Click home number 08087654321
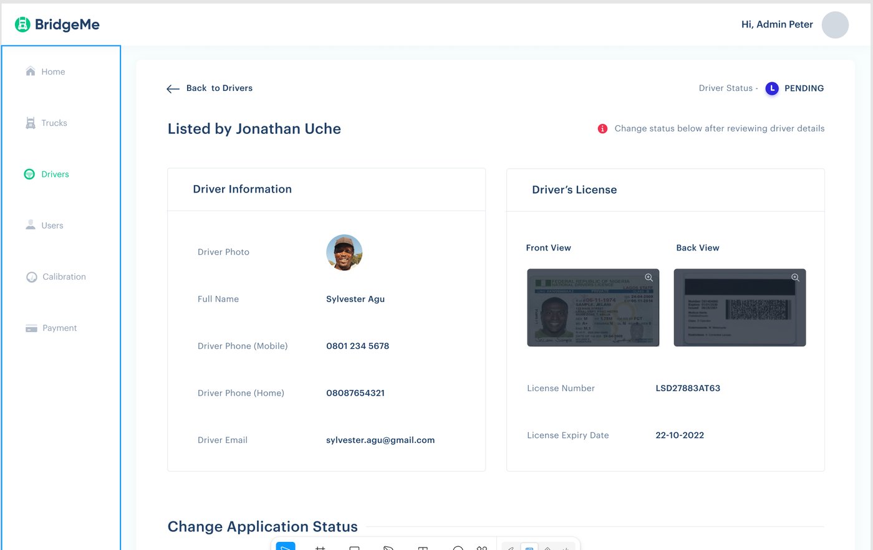The height and width of the screenshot is (550, 873). click(355, 393)
